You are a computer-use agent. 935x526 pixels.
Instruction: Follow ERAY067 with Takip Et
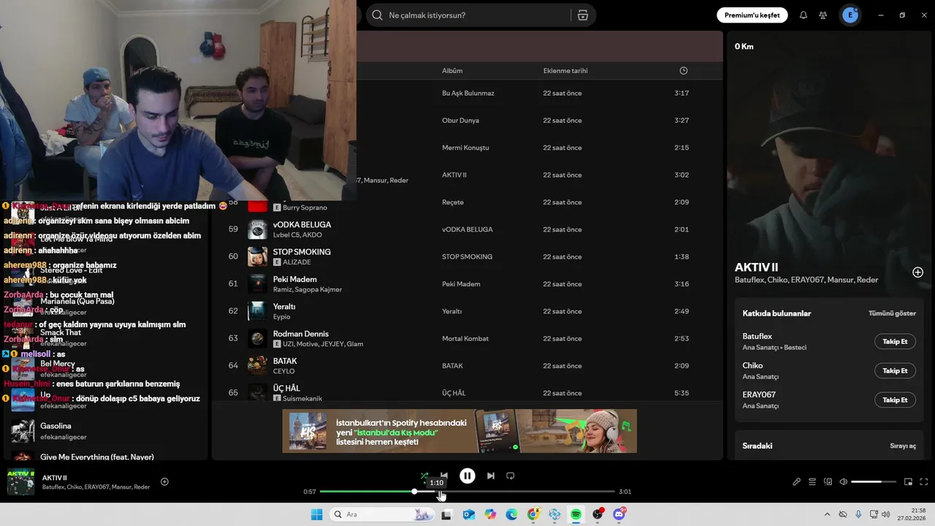tap(895, 400)
